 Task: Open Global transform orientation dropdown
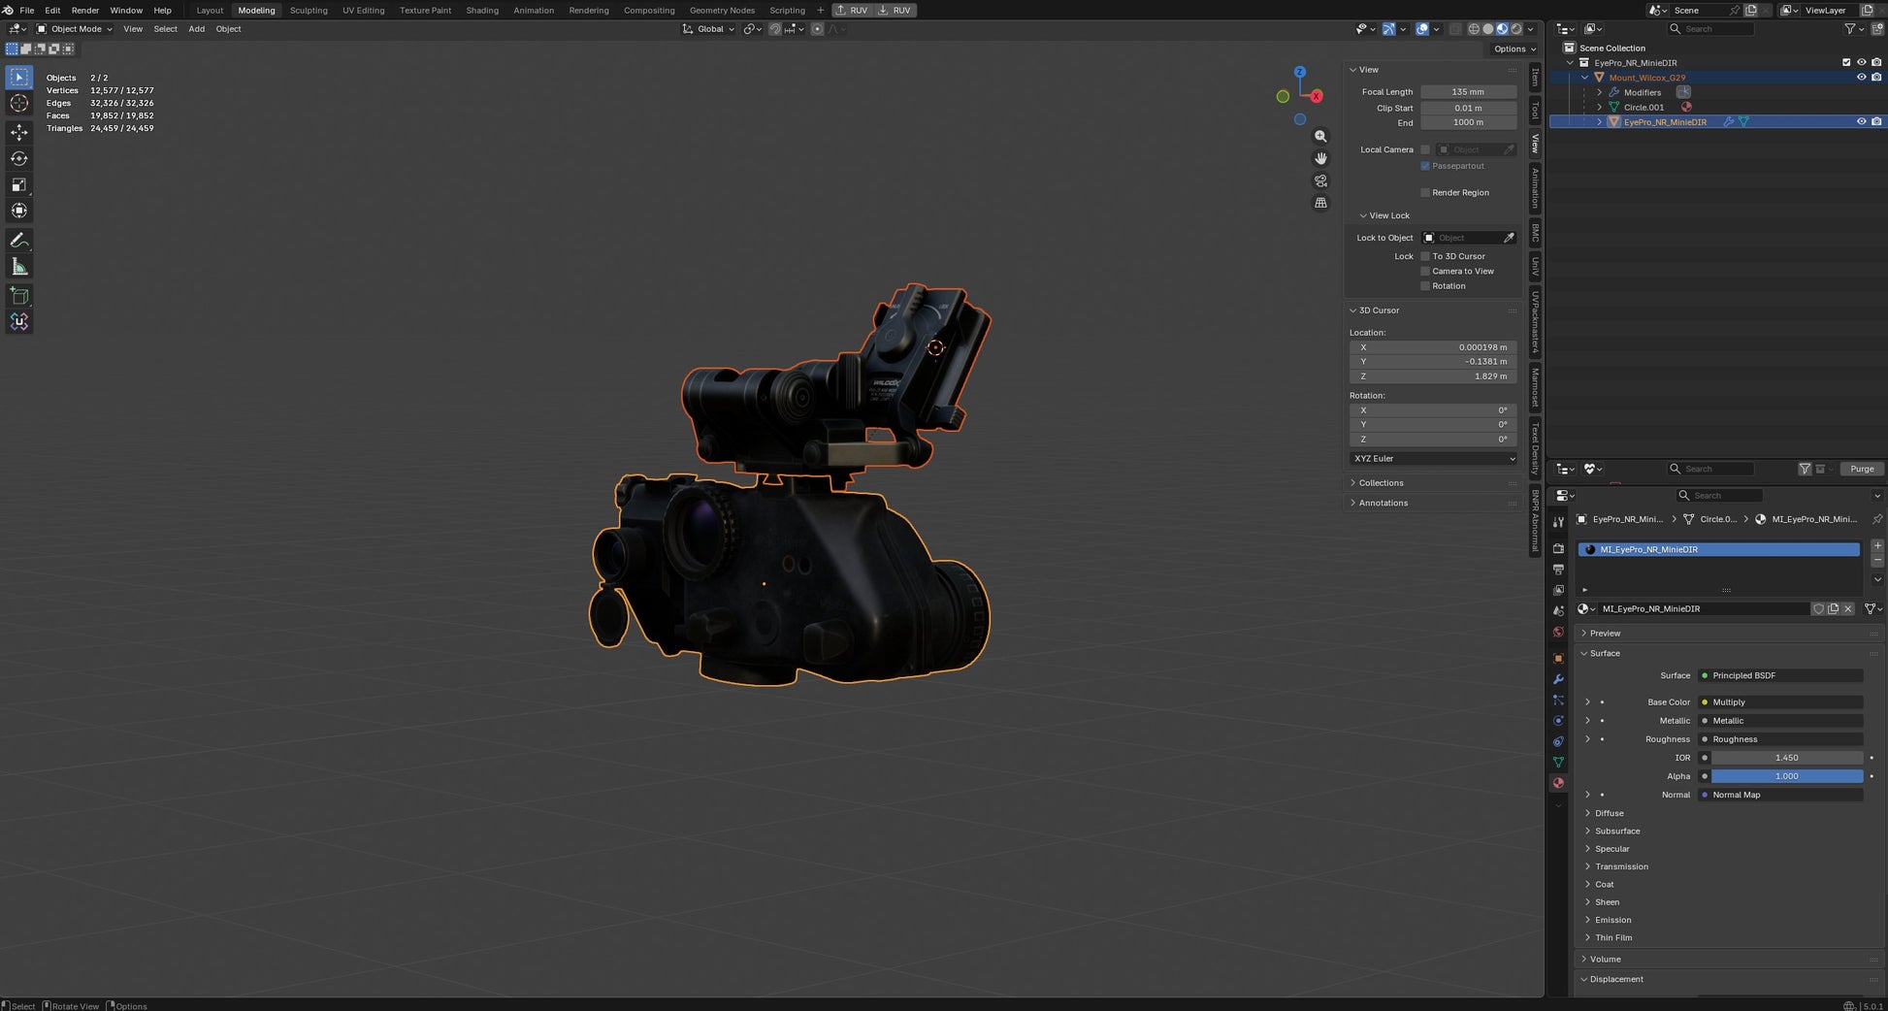click(x=709, y=29)
